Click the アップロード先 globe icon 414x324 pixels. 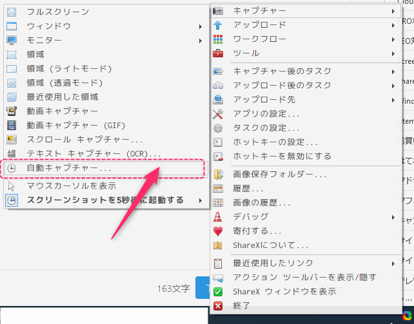pos(218,100)
